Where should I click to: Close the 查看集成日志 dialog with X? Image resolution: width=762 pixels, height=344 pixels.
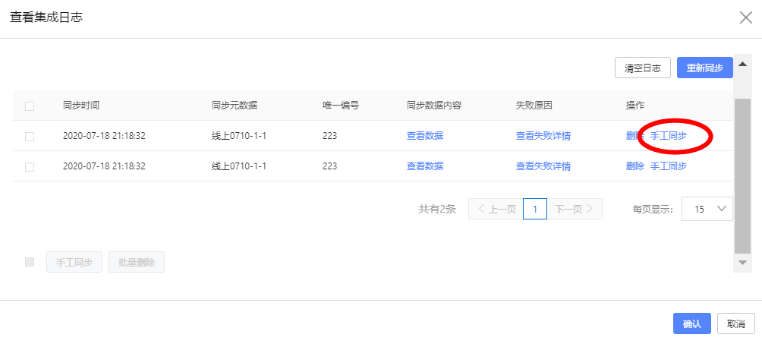pyautogui.click(x=745, y=18)
